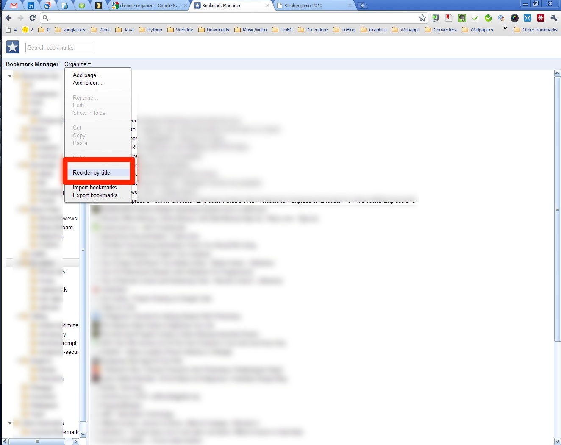Open the Other bookmarks folder
This screenshot has height=445, width=561.
click(535, 30)
